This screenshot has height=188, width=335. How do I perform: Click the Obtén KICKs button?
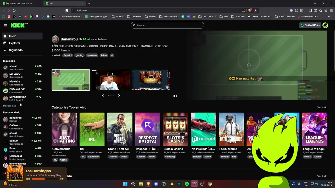tap(310, 25)
